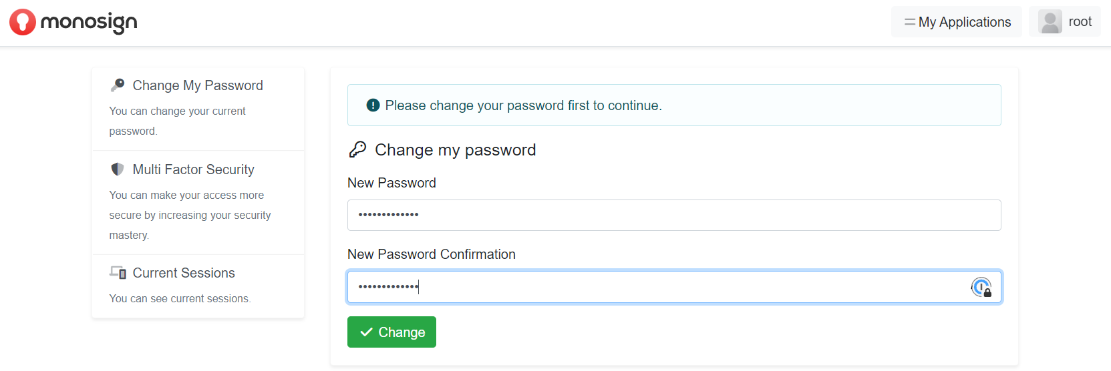Focus the New Password input field

[673, 215]
